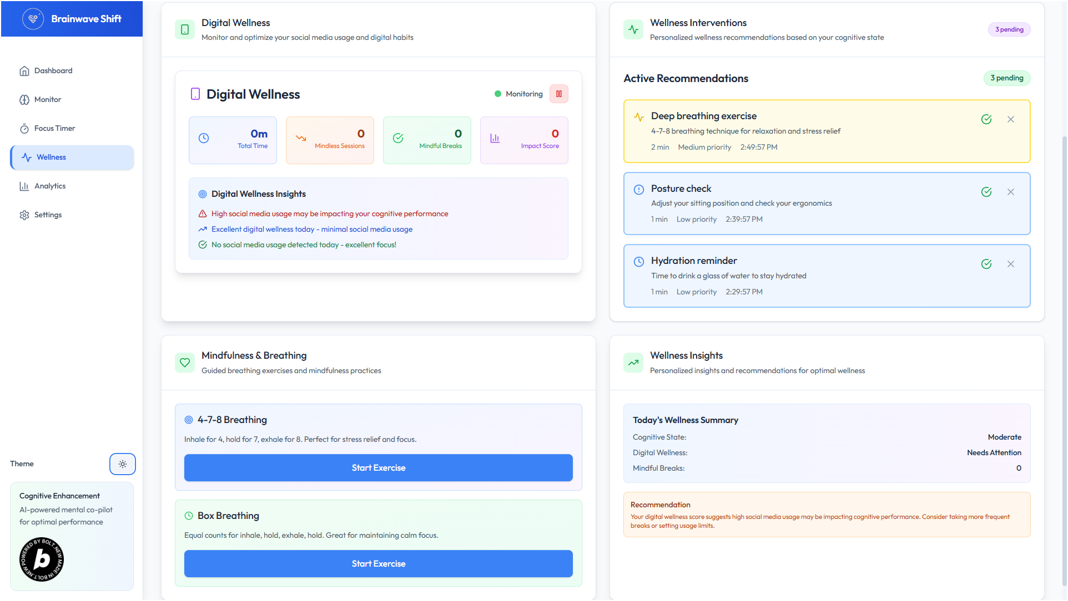The image size is (1068, 601).
Task: Dismiss the Posture check recommendation
Action: pos(1010,192)
